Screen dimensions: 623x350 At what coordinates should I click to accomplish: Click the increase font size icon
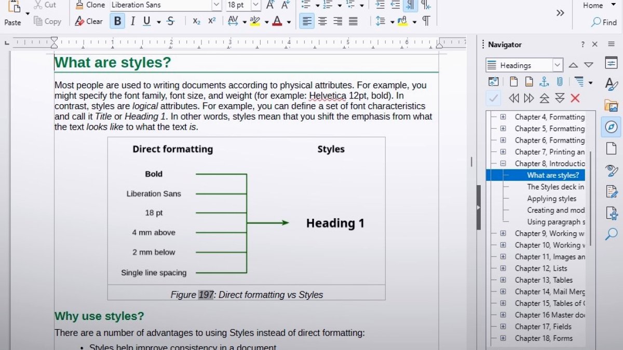coord(270,5)
